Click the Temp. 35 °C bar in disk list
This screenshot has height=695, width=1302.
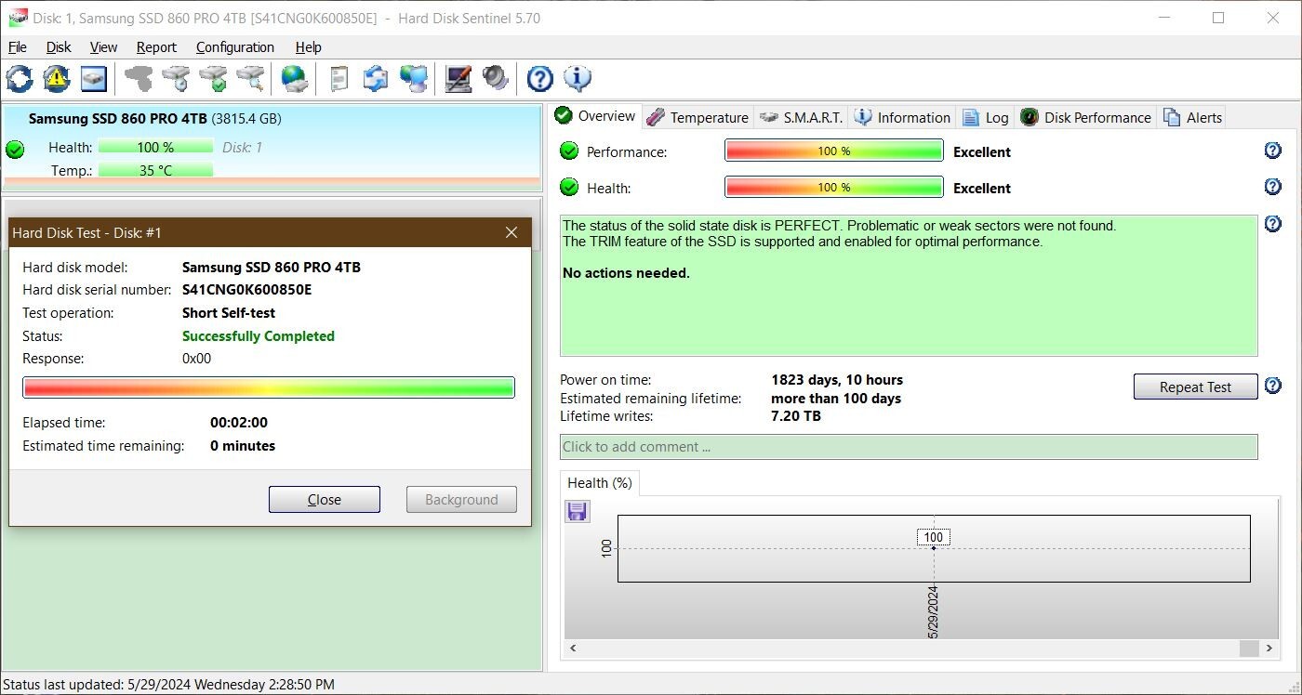click(155, 170)
